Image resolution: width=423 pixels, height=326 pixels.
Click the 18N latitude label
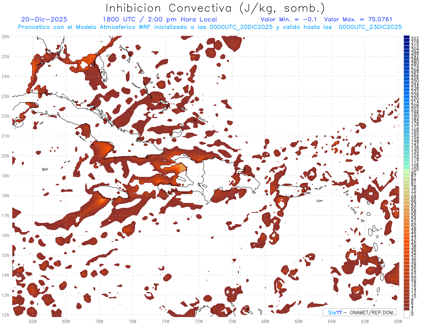point(5,196)
